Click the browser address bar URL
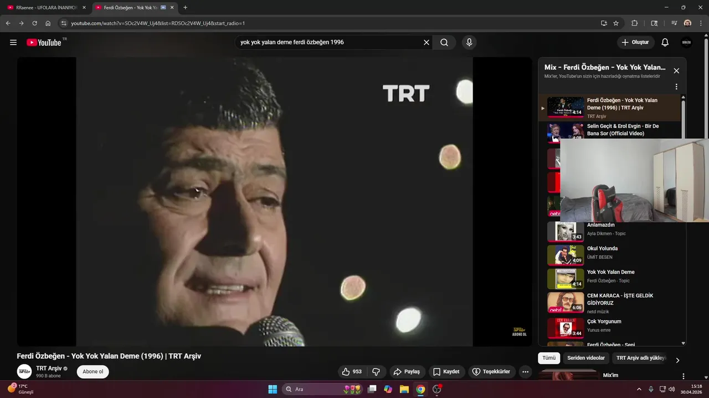This screenshot has width=709, height=398. pyautogui.click(x=158, y=23)
